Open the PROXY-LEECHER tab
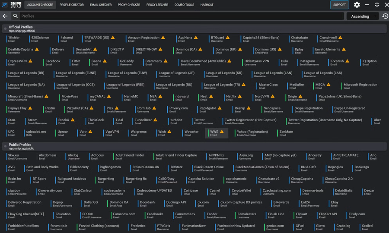This screenshot has height=233, width=389. point(157,5)
